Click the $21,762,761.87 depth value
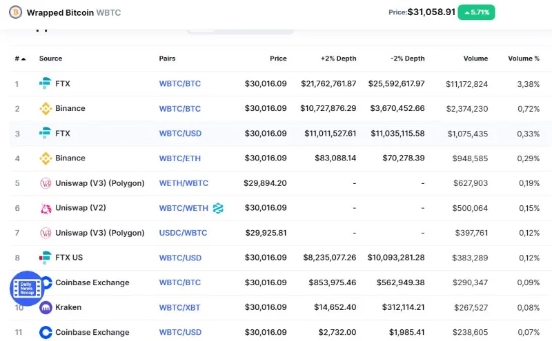Screen dimensions: 552x341 [328, 83]
